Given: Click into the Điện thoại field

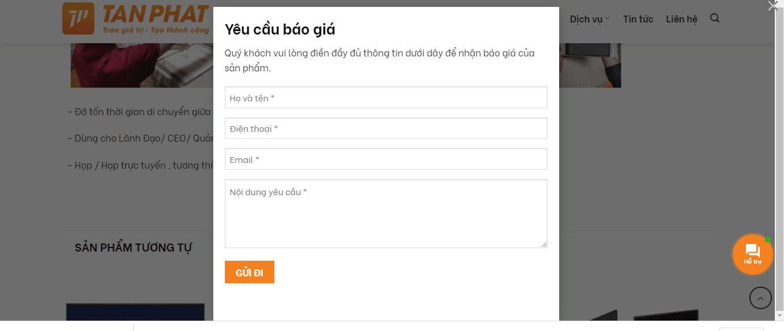Looking at the screenshot, I should [386, 128].
